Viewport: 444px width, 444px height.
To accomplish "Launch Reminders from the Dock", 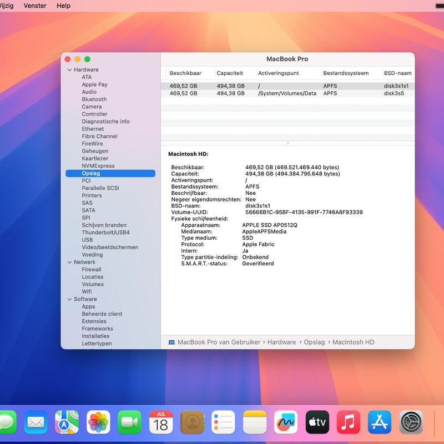I will (223, 422).
